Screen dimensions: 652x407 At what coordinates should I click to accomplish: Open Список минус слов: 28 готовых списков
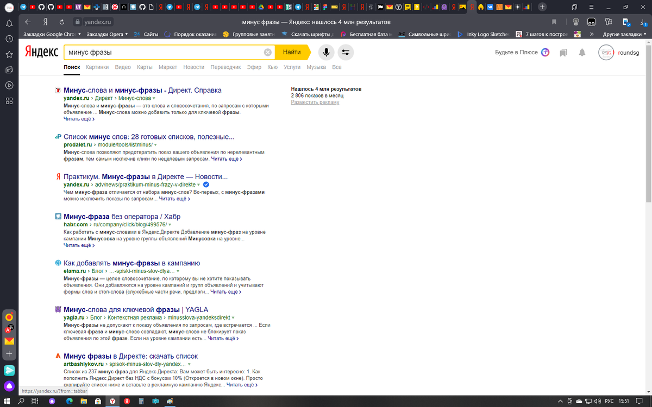tap(149, 137)
